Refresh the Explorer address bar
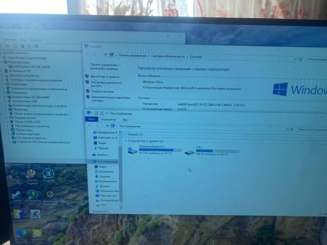The width and height of the screenshot is (327, 245). point(292,129)
